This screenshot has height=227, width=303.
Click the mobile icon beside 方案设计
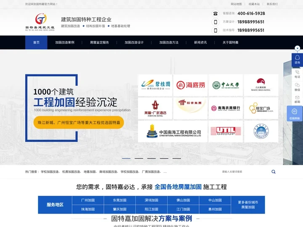[x=215, y=22]
